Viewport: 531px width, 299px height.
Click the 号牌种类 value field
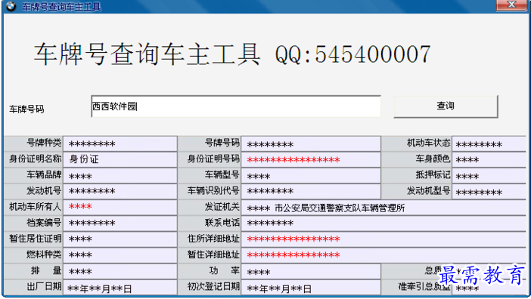(x=120, y=144)
